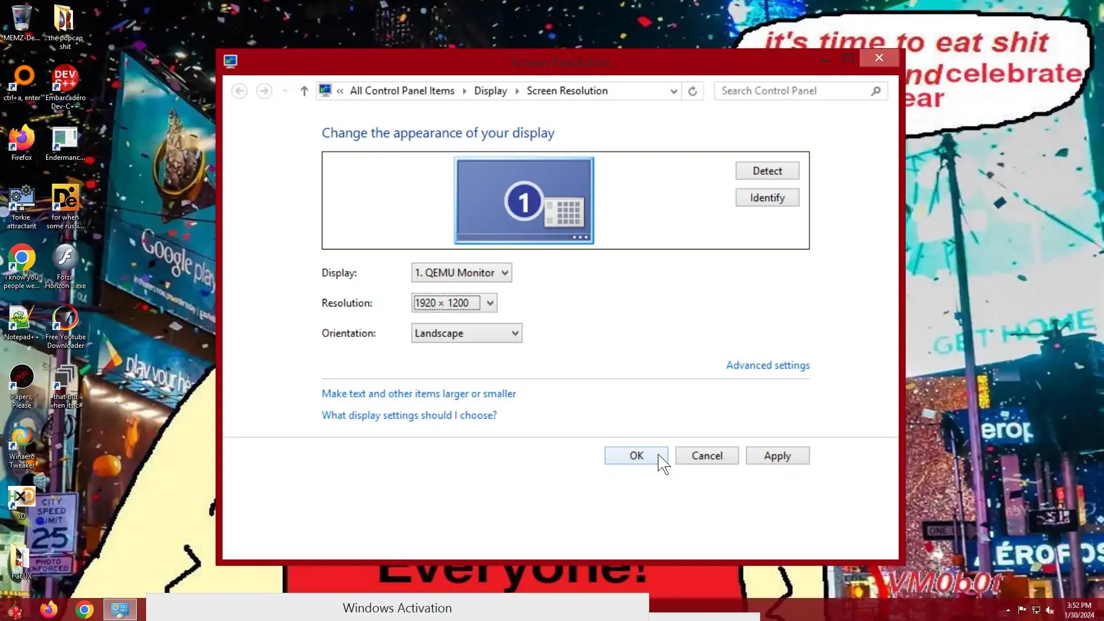Image resolution: width=1104 pixels, height=621 pixels.
Task: Open the Orientation Landscape dropdown
Action: click(466, 333)
